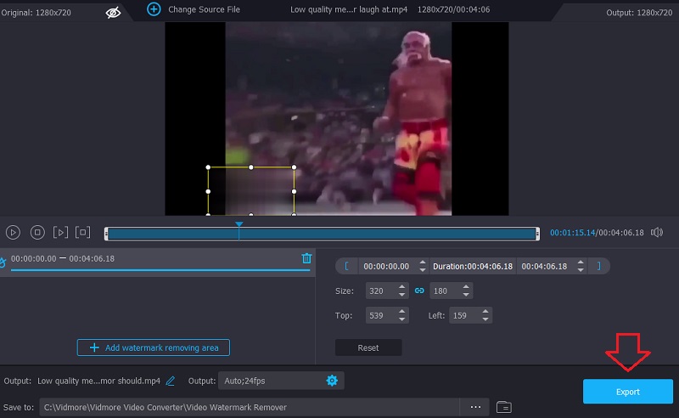
Task: Rename the output file with pencil icon
Action: point(171,381)
